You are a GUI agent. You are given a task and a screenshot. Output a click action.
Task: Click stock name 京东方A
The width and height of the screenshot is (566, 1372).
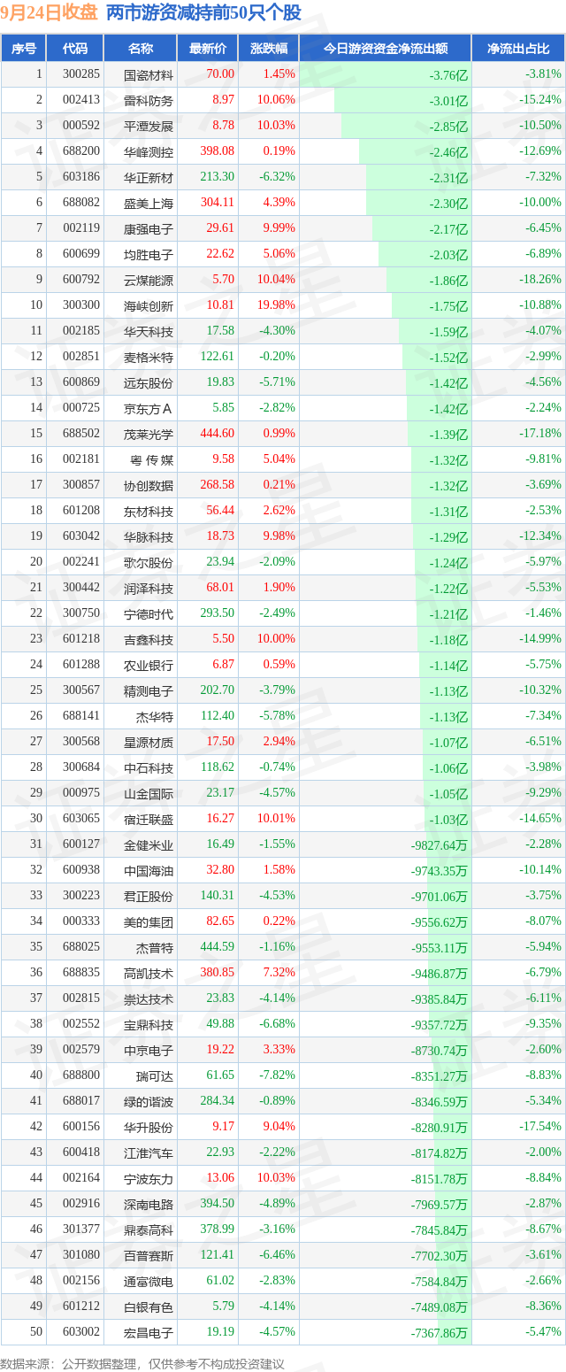(x=149, y=408)
